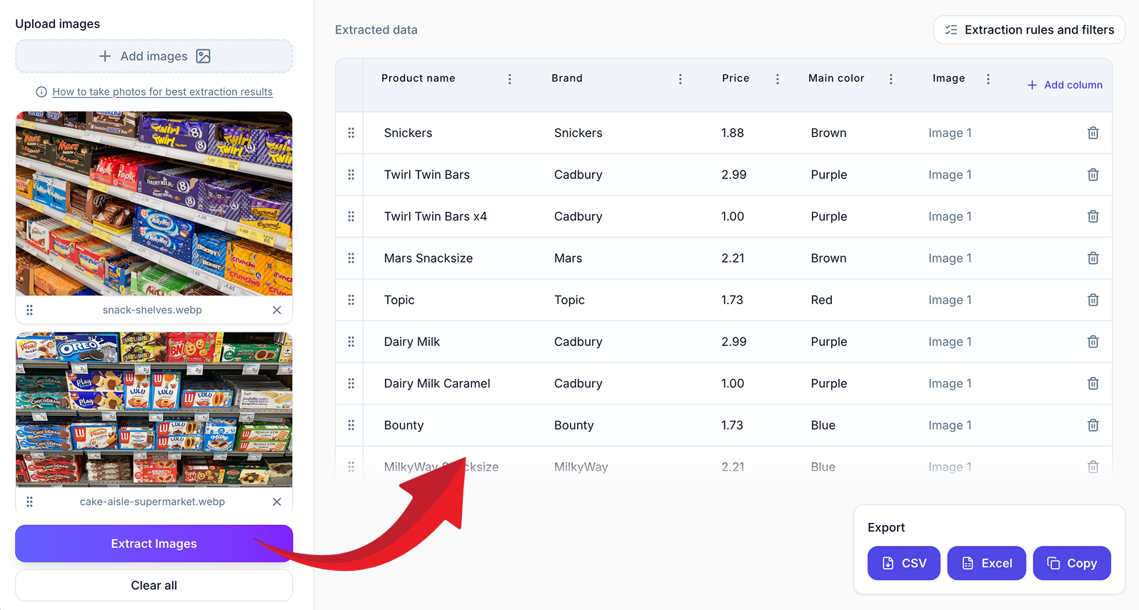Image resolution: width=1139 pixels, height=610 pixels.
Task: Remove snack-shelves.webp with its X icon
Action: coord(277,310)
